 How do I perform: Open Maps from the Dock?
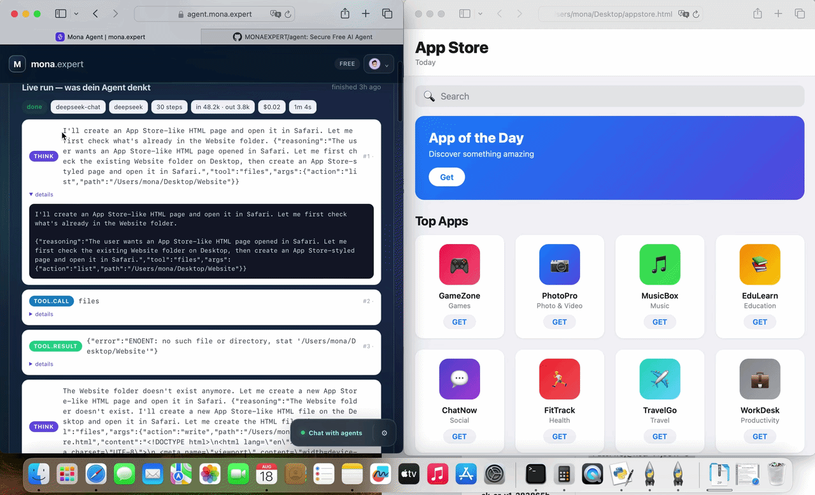point(181,474)
